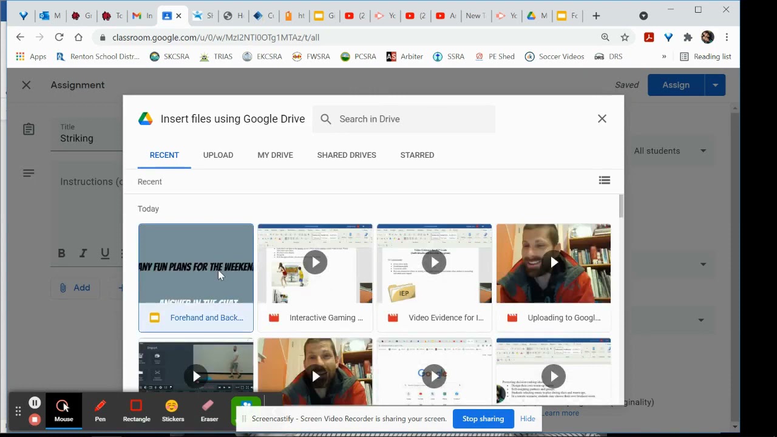Select Forehand and Back... slides thumbnail

pyautogui.click(x=195, y=278)
